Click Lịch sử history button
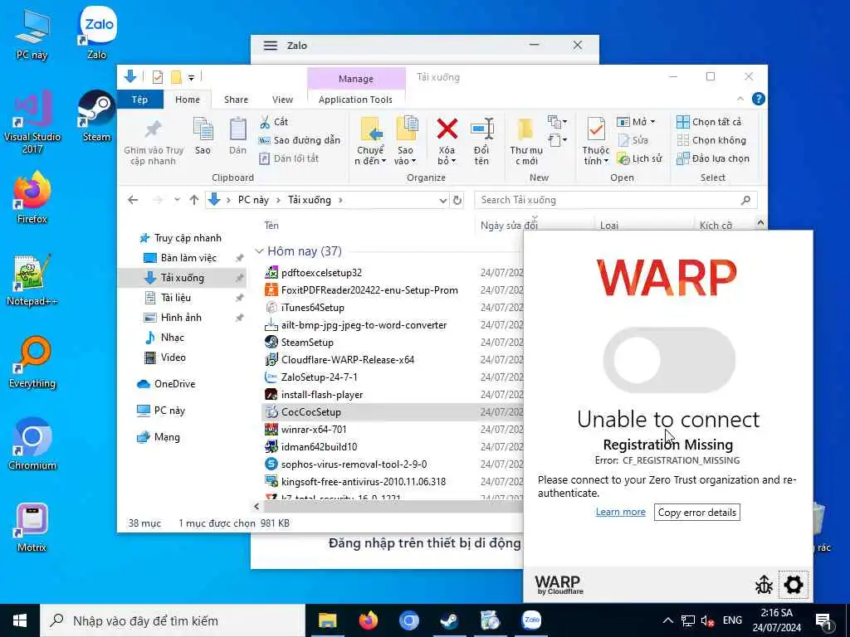The image size is (850, 637). (640, 158)
